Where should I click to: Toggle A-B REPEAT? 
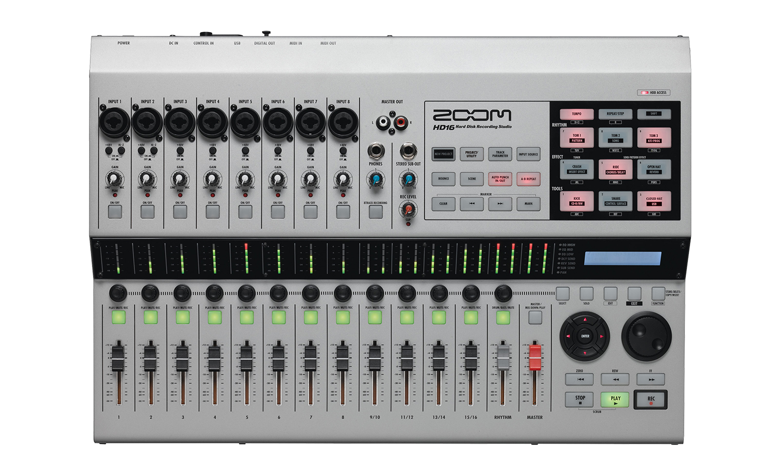click(x=528, y=179)
